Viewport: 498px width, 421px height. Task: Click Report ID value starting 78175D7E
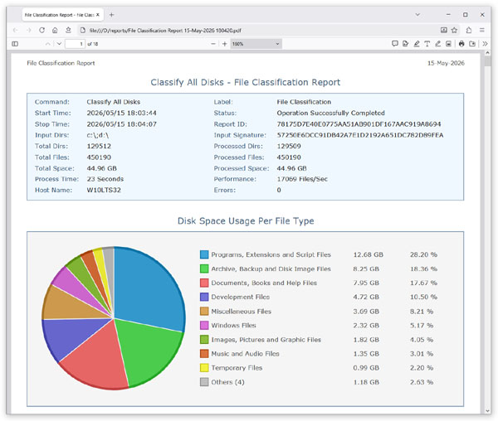(x=359, y=124)
